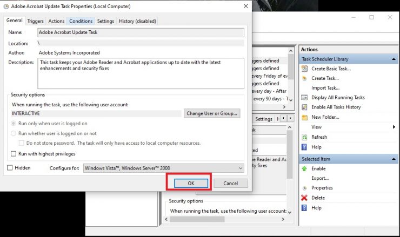
Task: Click Enable All Tasks History icon
Action: 304,107
